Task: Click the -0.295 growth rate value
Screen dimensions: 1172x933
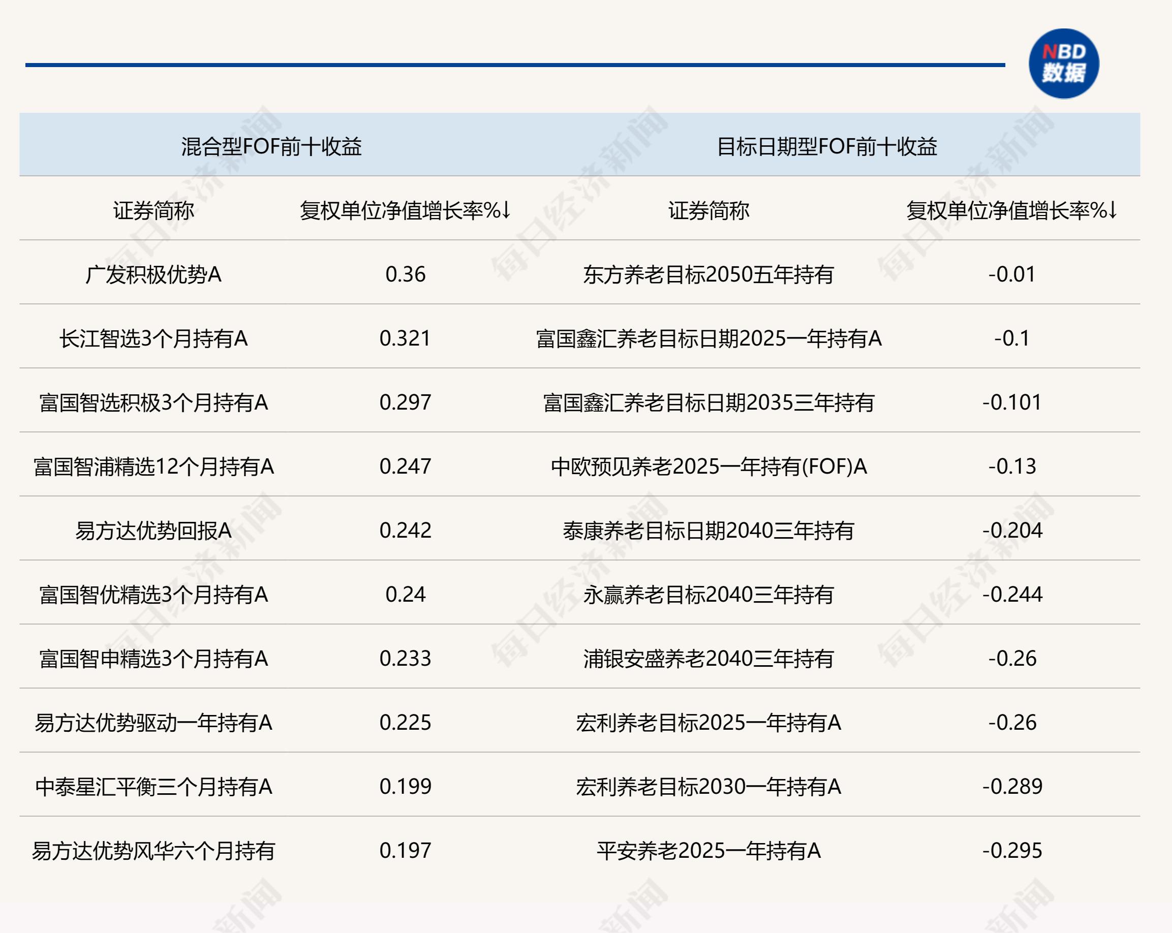Action: (x=1011, y=850)
